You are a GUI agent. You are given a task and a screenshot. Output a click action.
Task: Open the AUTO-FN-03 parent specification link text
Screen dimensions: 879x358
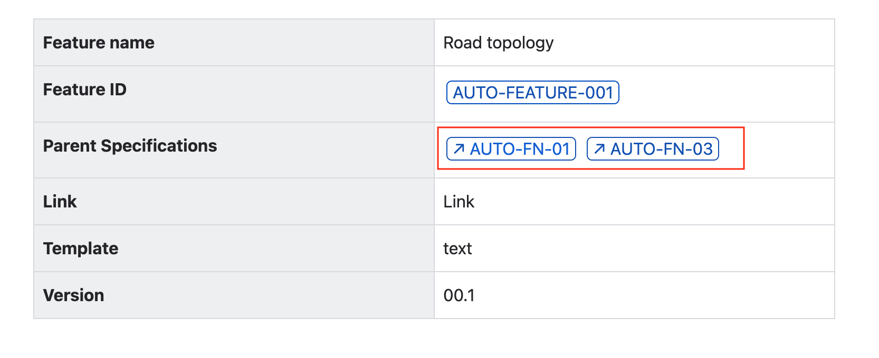coord(661,149)
